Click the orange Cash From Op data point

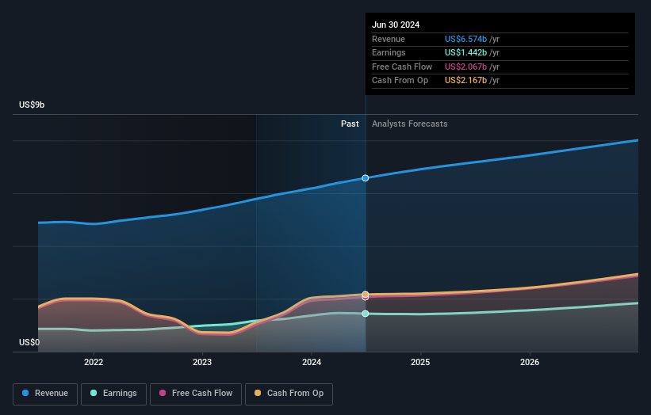(366, 294)
